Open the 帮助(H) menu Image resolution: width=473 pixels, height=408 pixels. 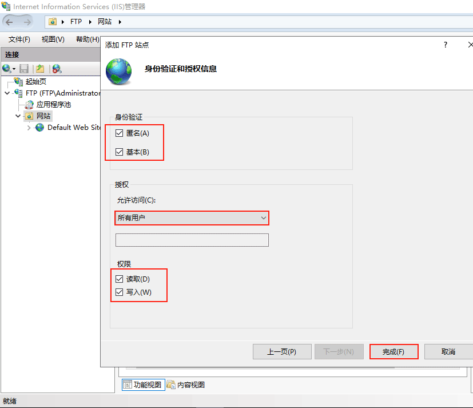(88, 39)
